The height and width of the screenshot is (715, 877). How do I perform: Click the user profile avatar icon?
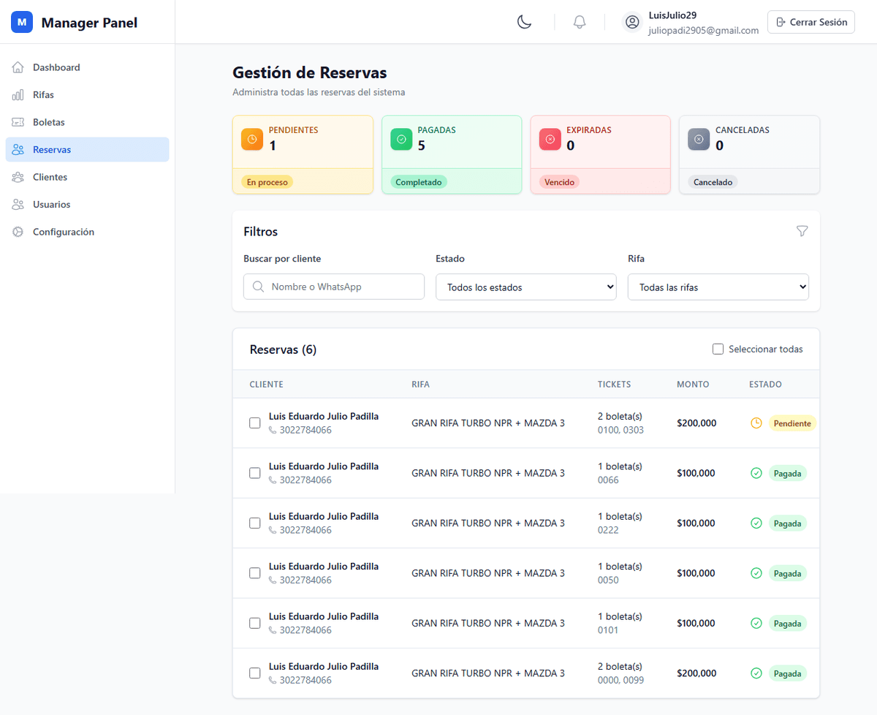632,22
